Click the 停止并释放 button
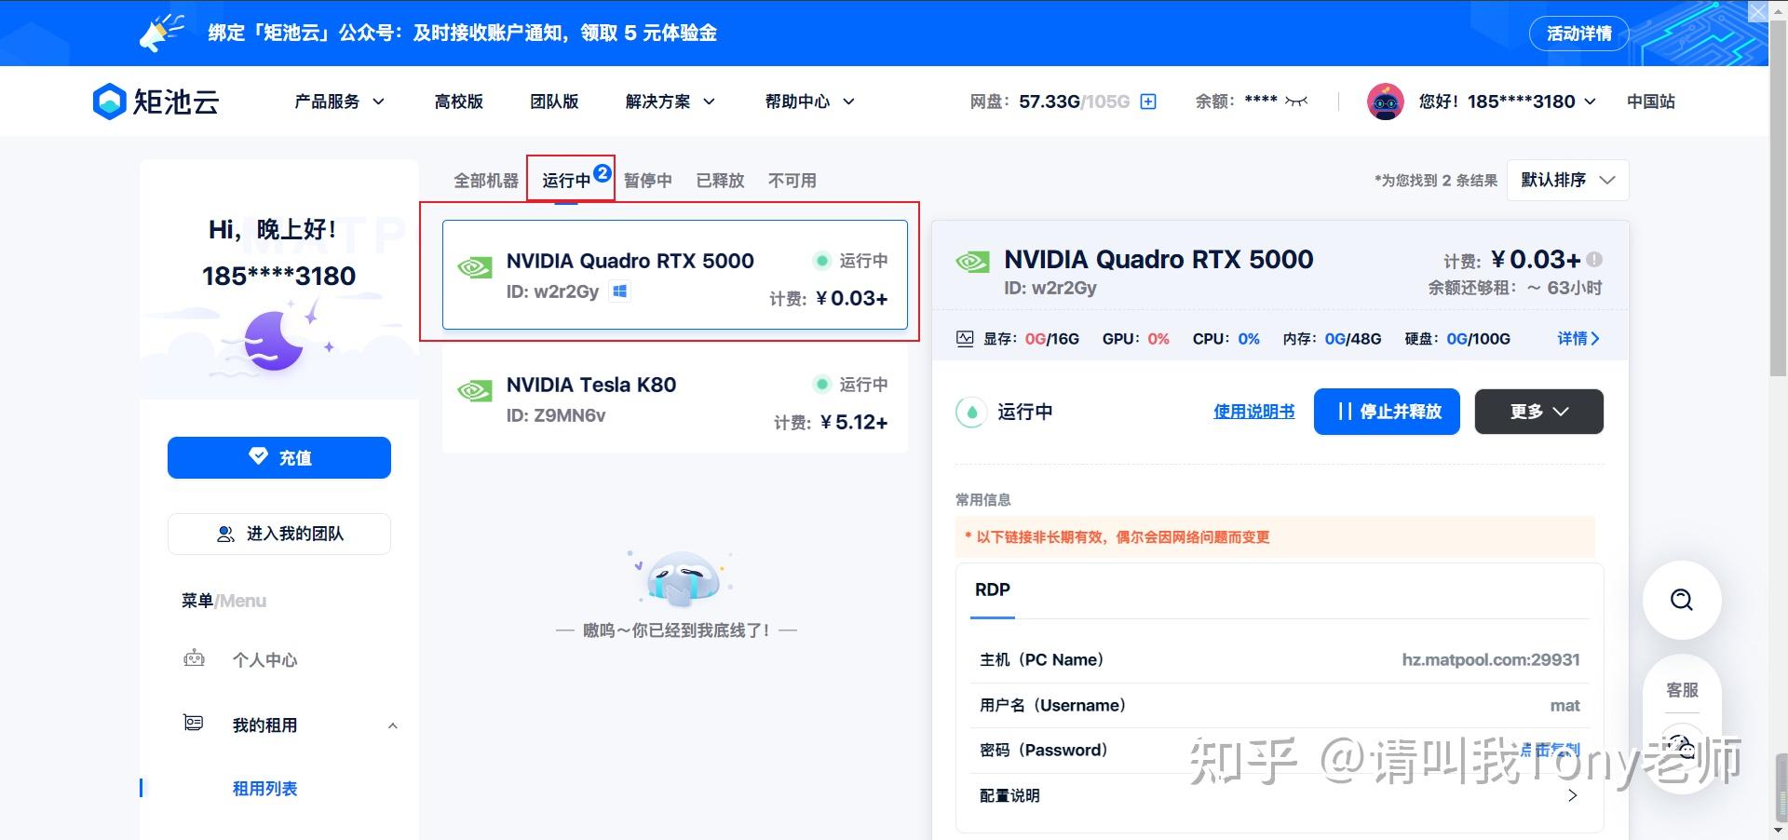1788x840 pixels. [1387, 412]
